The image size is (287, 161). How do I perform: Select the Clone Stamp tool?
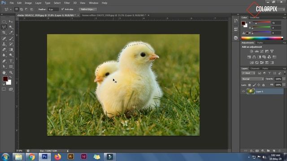[x=4, y=44]
